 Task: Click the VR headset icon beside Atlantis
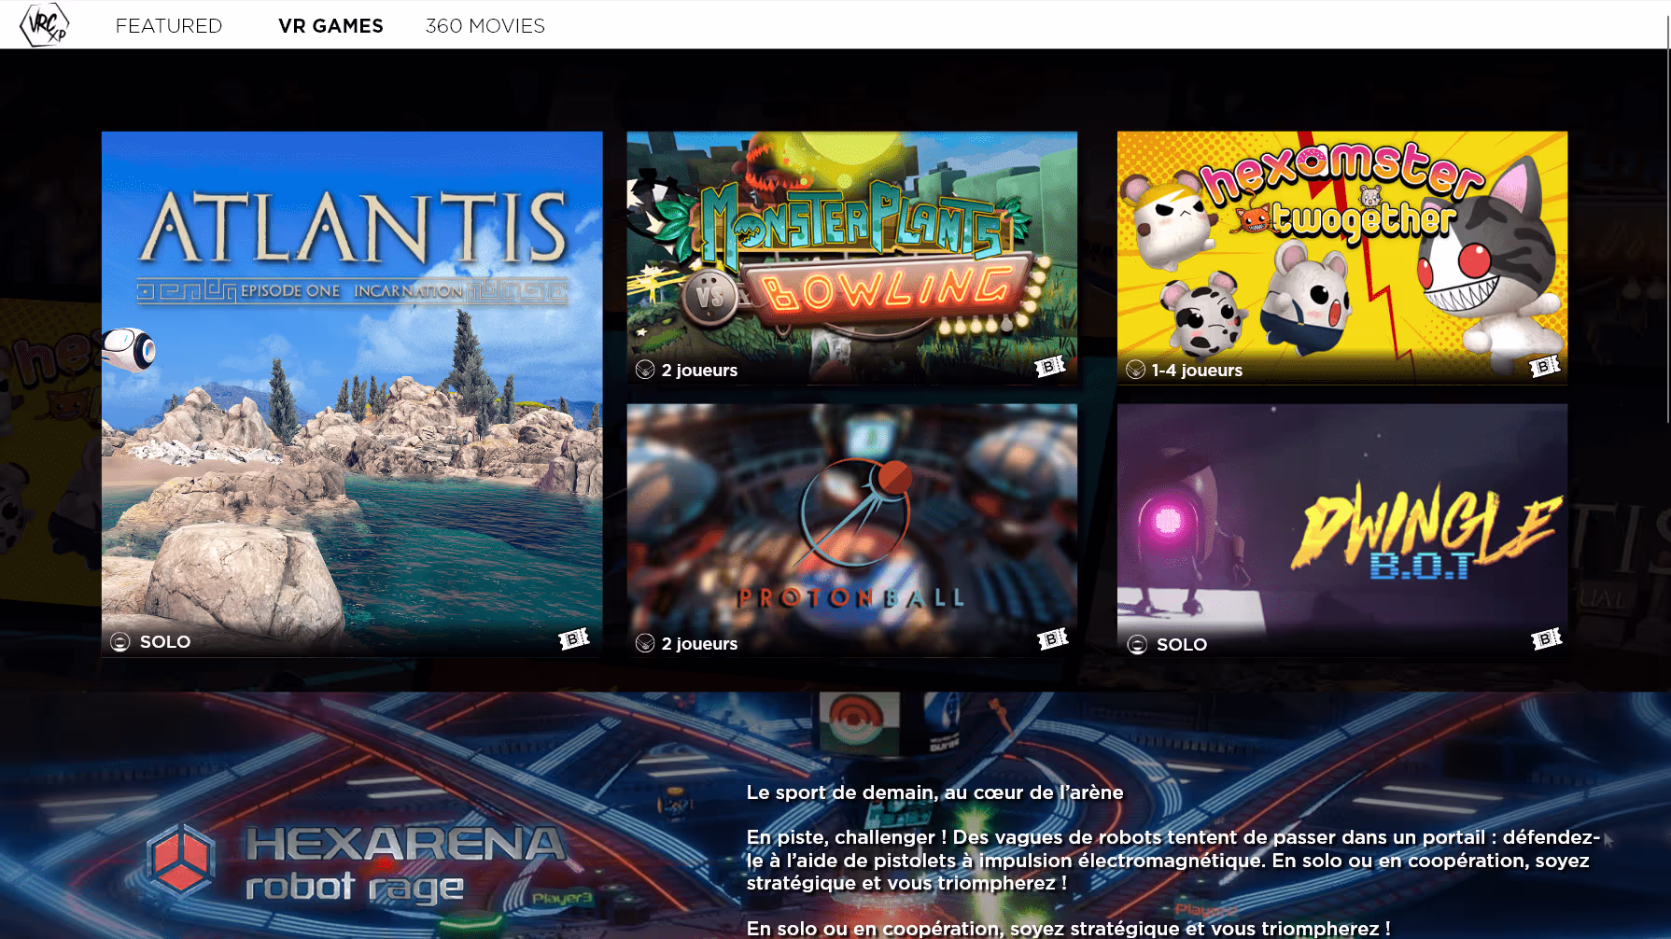[129, 350]
